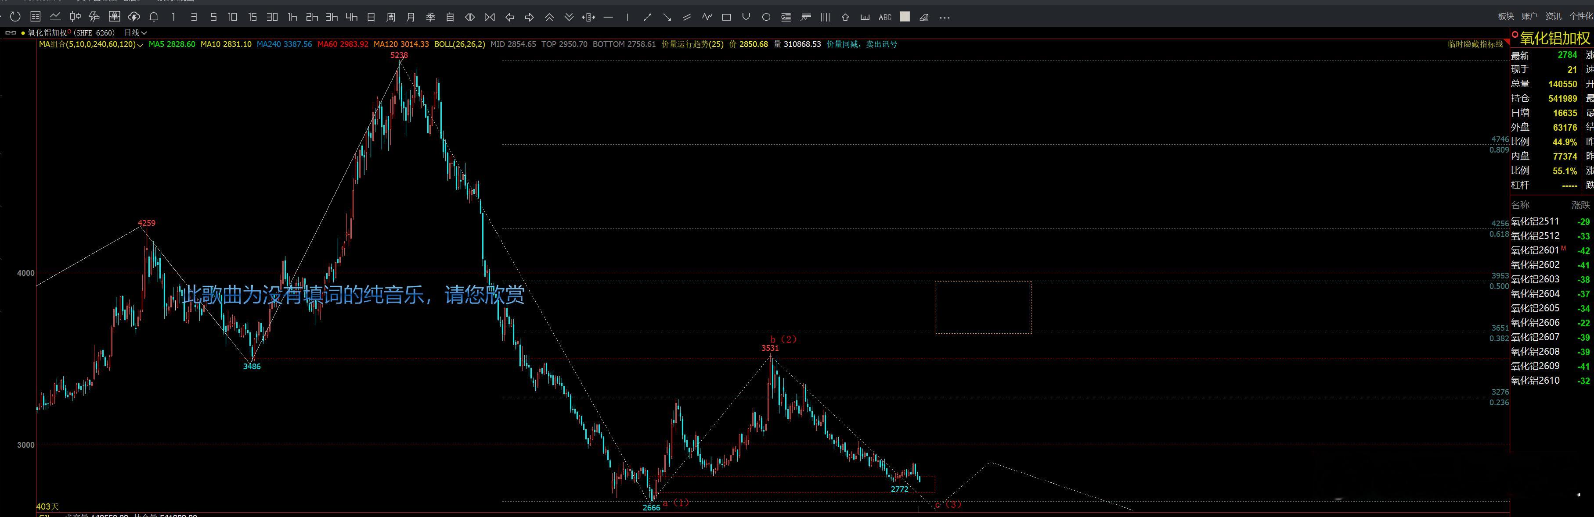1594x517 pixels.
Task: Choose the downward arrow line tool
Action: click(x=667, y=17)
